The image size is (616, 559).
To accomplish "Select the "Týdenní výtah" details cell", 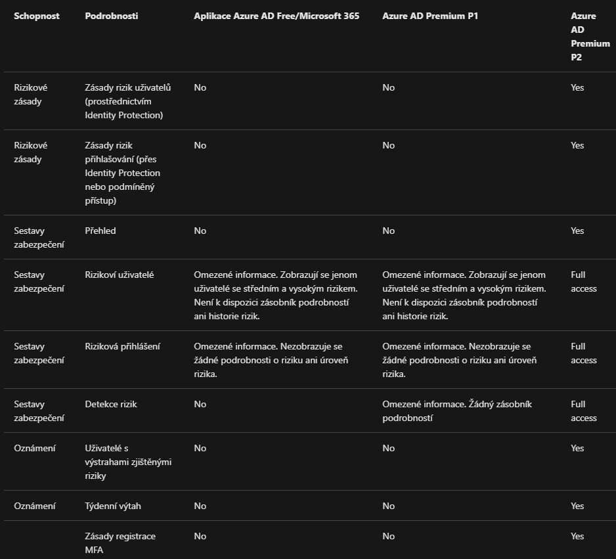I will (x=113, y=506).
